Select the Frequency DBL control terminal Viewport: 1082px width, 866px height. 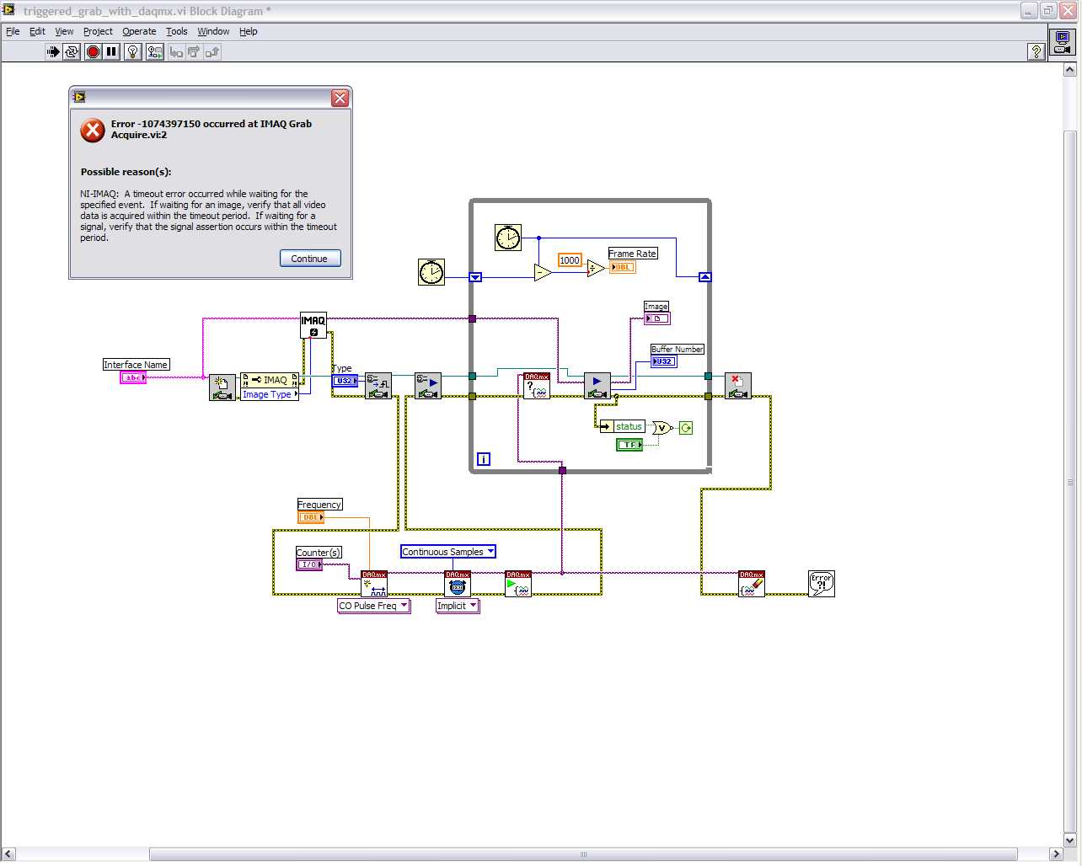coord(311,517)
